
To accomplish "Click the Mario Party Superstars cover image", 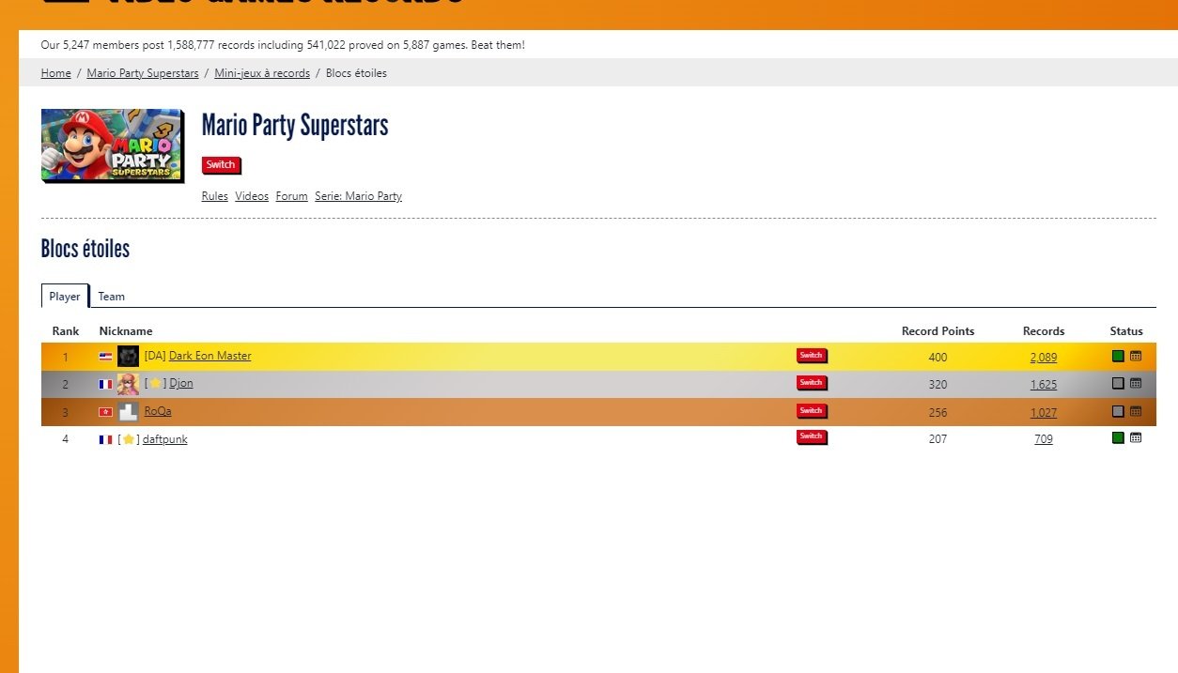I will (111, 145).
